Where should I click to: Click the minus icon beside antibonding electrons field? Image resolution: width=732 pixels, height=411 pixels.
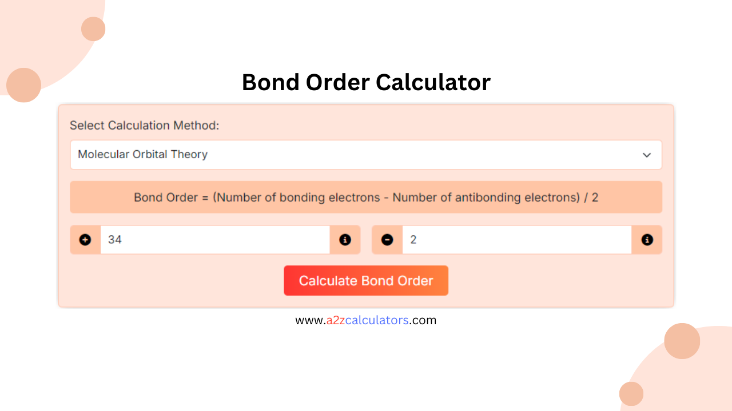click(x=386, y=240)
